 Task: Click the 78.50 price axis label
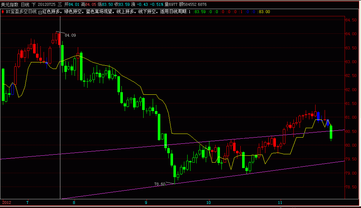click(x=351, y=187)
